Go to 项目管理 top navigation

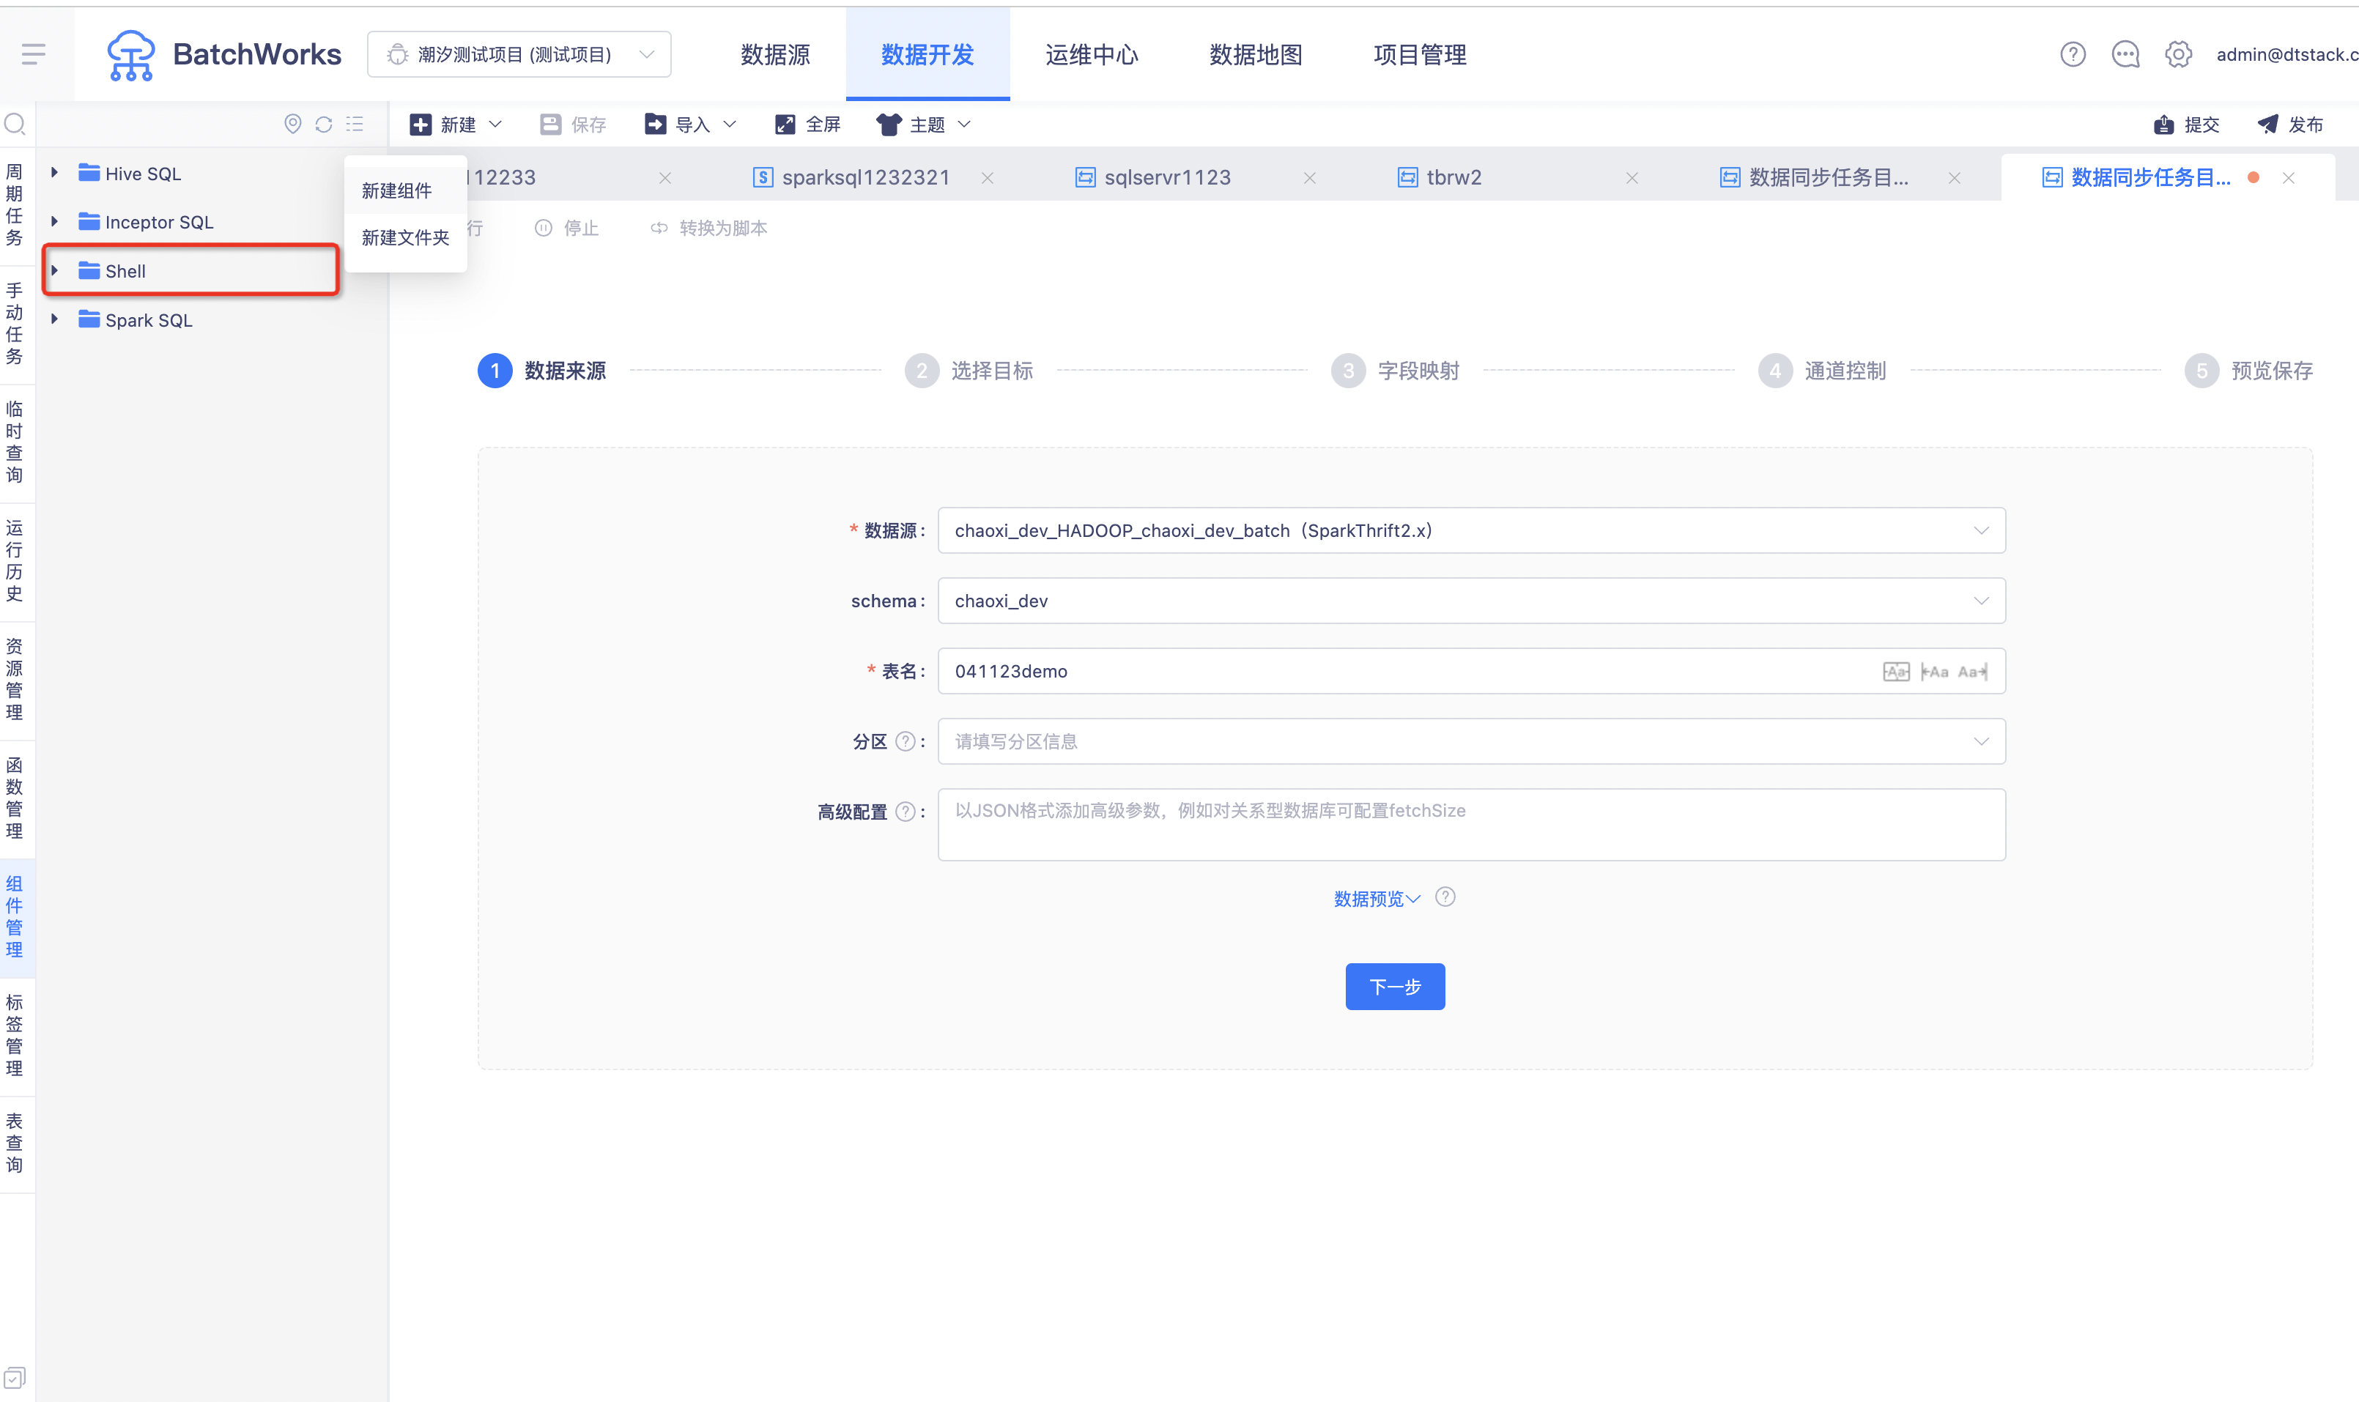point(1420,55)
